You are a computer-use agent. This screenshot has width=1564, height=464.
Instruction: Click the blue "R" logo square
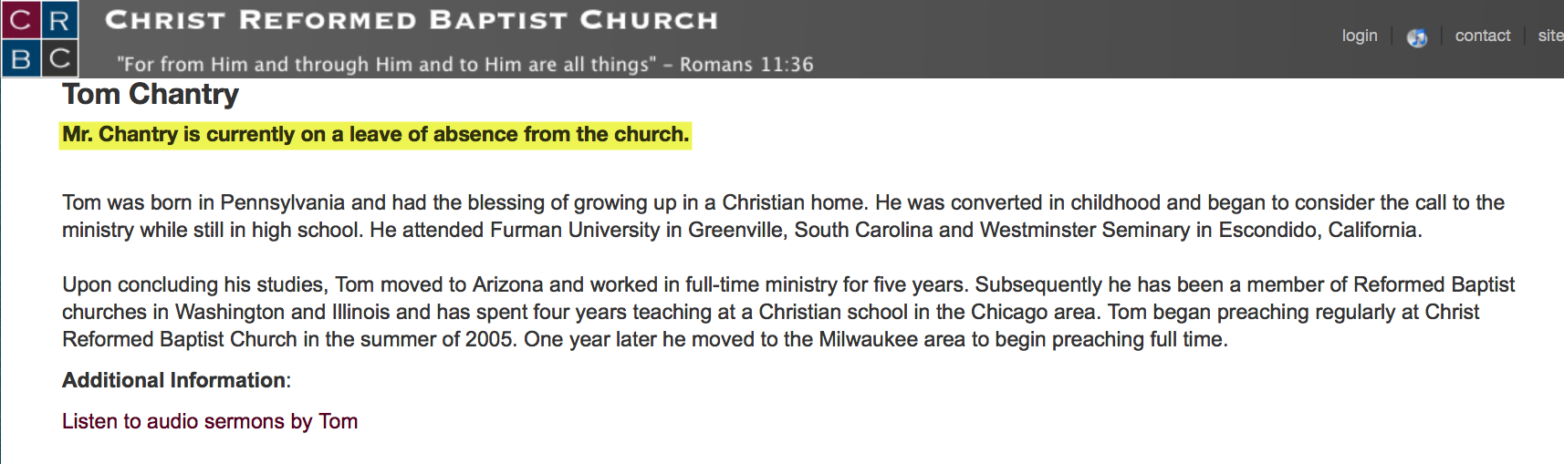click(60, 20)
